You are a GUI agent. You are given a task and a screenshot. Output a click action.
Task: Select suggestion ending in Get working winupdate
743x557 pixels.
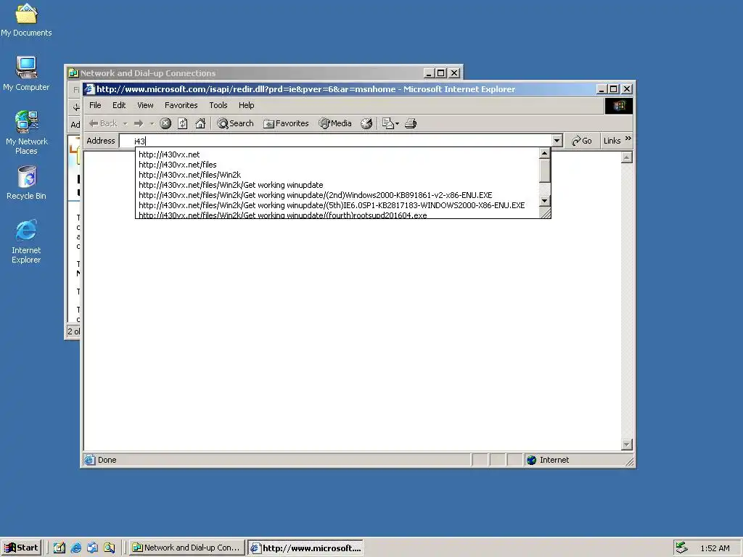[x=337, y=185]
